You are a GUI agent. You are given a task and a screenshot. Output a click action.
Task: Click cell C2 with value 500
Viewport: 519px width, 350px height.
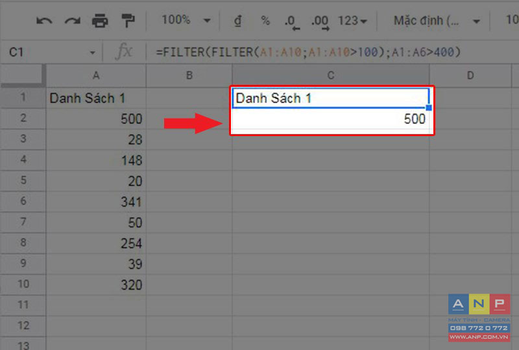click(x=331, y=119)
